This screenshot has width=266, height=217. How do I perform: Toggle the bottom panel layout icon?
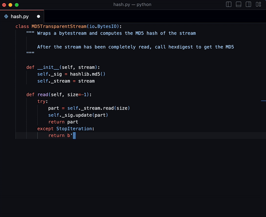click(x=239, y=4)
